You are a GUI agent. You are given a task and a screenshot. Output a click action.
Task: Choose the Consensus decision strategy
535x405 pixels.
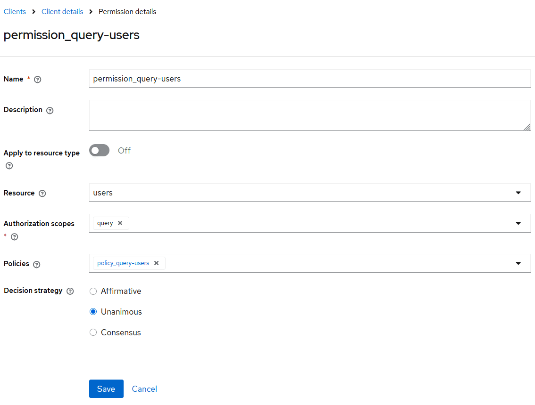[93, 332]
